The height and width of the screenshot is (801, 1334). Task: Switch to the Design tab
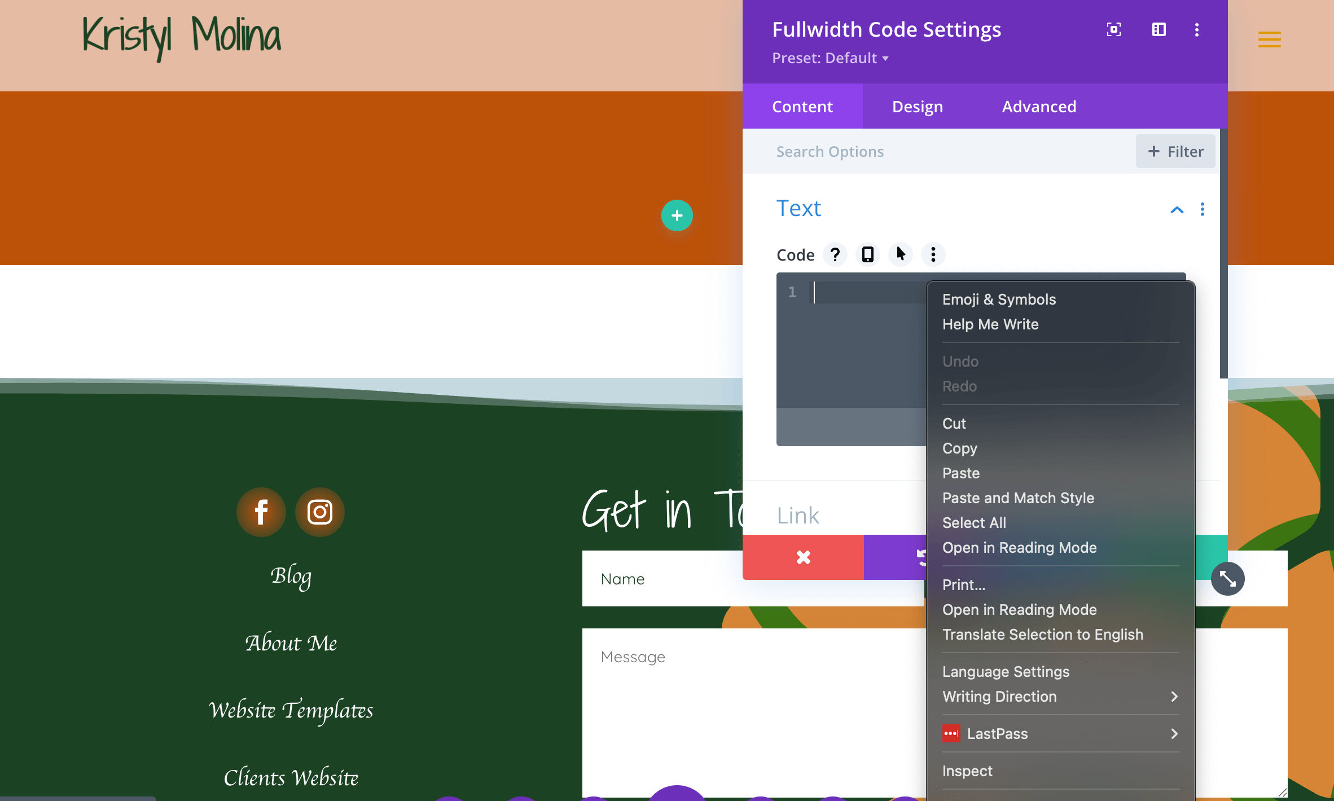918,107
